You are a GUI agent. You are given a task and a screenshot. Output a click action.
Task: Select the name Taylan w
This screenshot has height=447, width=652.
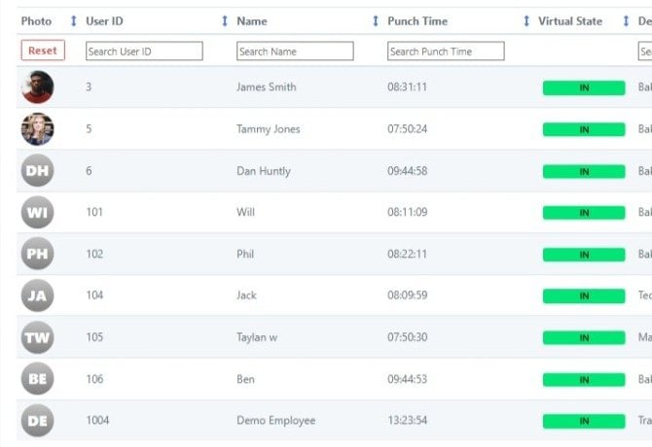(257, 337)
